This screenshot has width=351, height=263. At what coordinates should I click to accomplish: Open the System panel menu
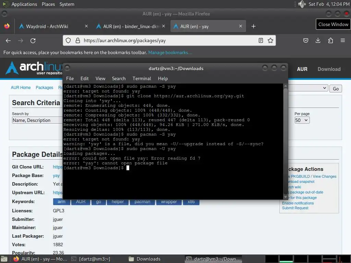click(x=67, y=4)
